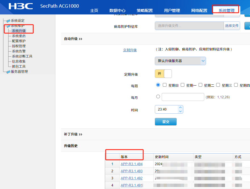Viewport: 250px width, 189px height.
Task: Select the 网络配置 tab
Action: click(199, 10)
